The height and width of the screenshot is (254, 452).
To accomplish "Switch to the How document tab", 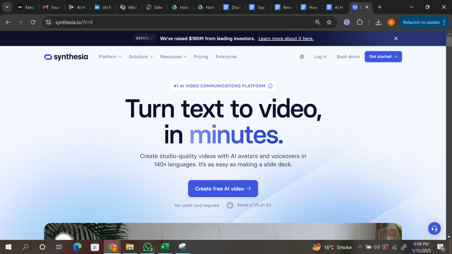I will (309, 7).
